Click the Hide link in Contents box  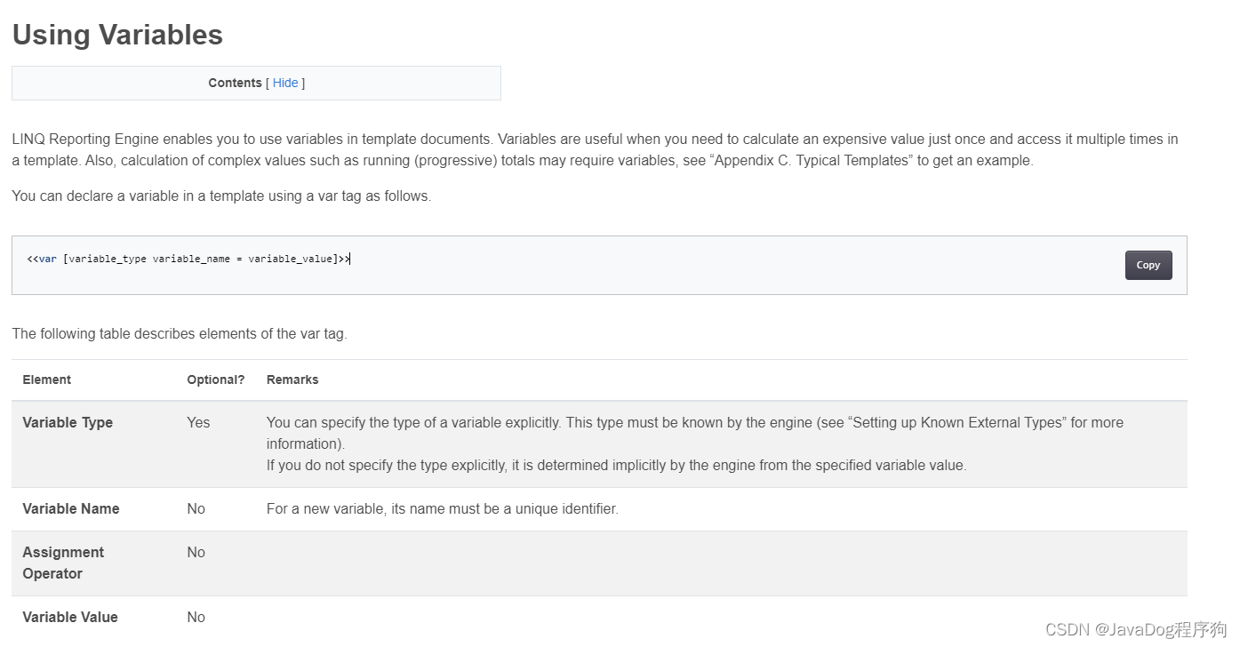(x=285, y=83)
